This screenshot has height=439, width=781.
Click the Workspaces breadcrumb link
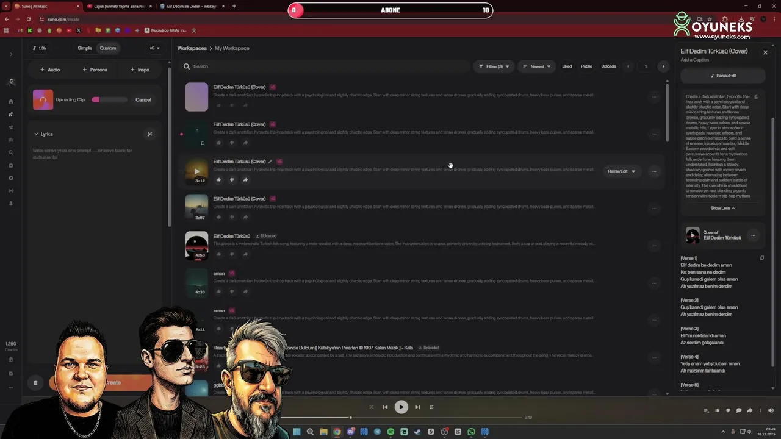tap(192, 48)
